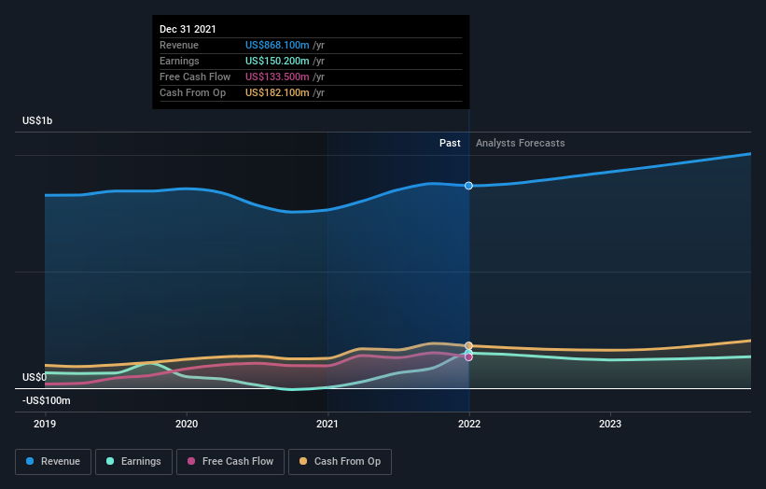Screen dimensions: 766x489
Task: Click the blue Revenue data point marker
Action: pos(468,186)
